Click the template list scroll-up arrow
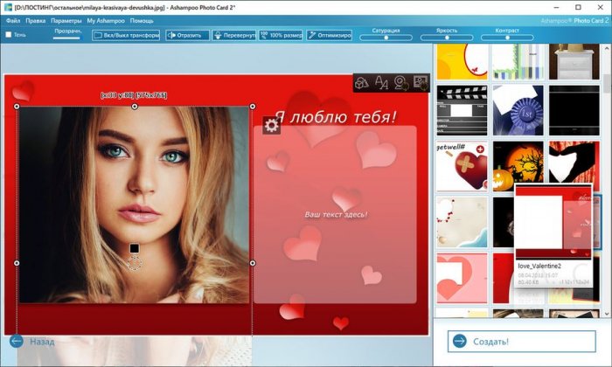 point(607,47)
